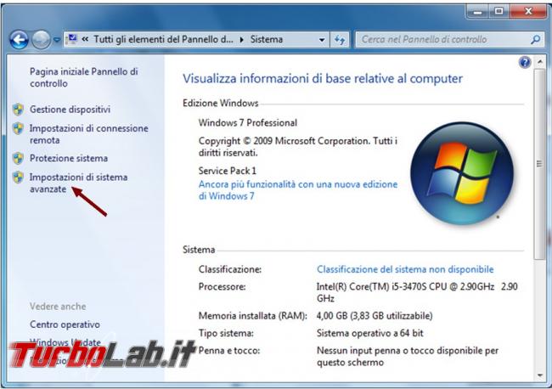Click the Cerca nel Pannello di controllo field
Image resolution: width=552 pixels, height=389 pixels.
pos(450,39)
